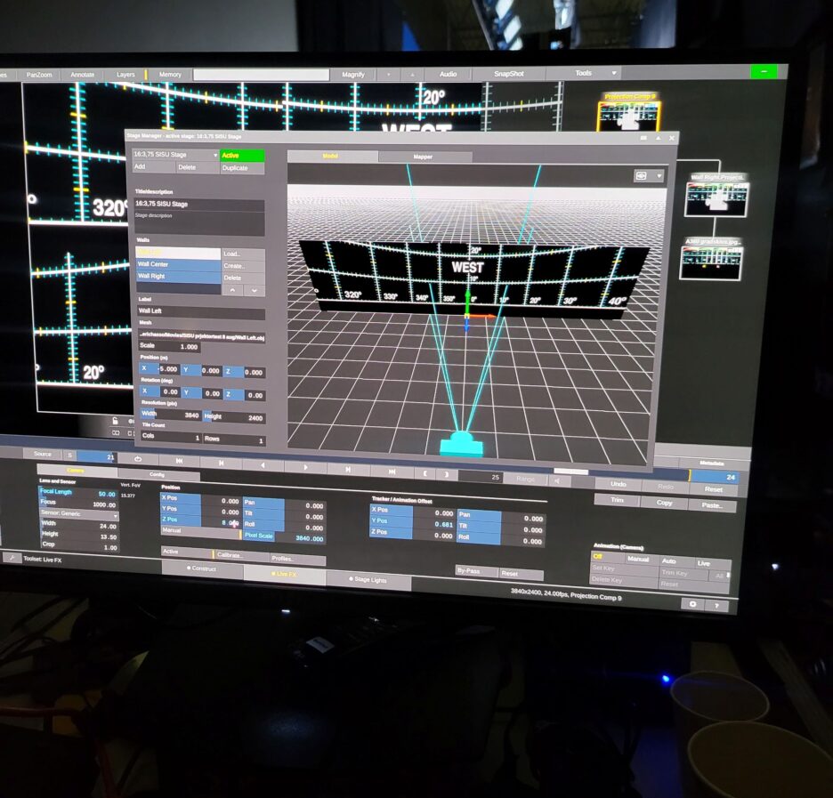Screen dimensions: 833x798
Task: Switch to the Stage Lights tab
Action: (369, 580)
